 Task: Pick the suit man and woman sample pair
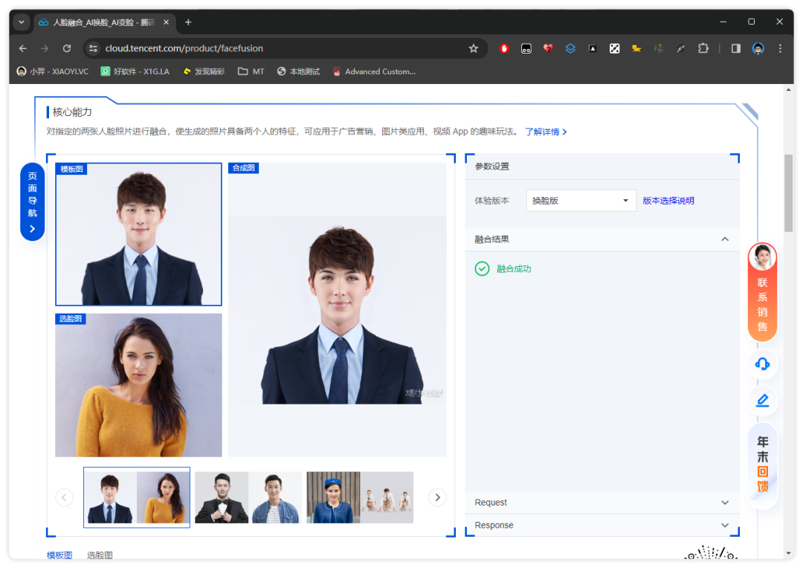[x=137, y=497]
